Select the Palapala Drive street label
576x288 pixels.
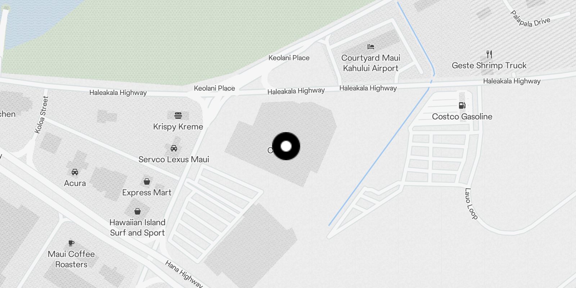click(530, 19)
